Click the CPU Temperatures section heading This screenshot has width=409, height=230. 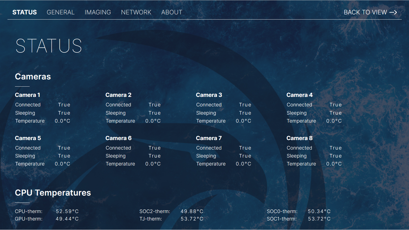[53, 193]
